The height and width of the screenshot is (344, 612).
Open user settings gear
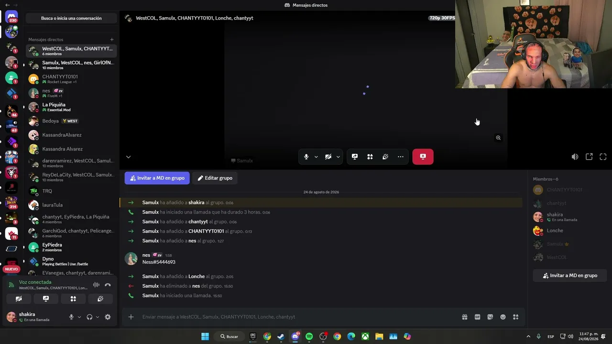pos(108,317)
